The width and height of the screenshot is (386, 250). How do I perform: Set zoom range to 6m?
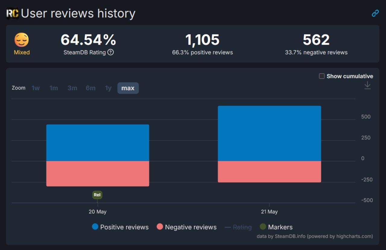coord(90,88)
